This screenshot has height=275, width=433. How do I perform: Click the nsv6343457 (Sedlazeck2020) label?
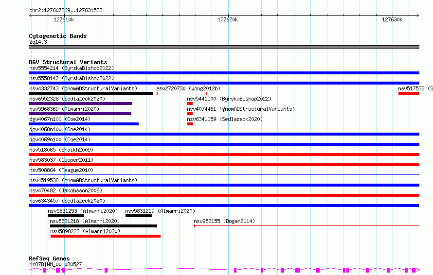coord(67,201)
